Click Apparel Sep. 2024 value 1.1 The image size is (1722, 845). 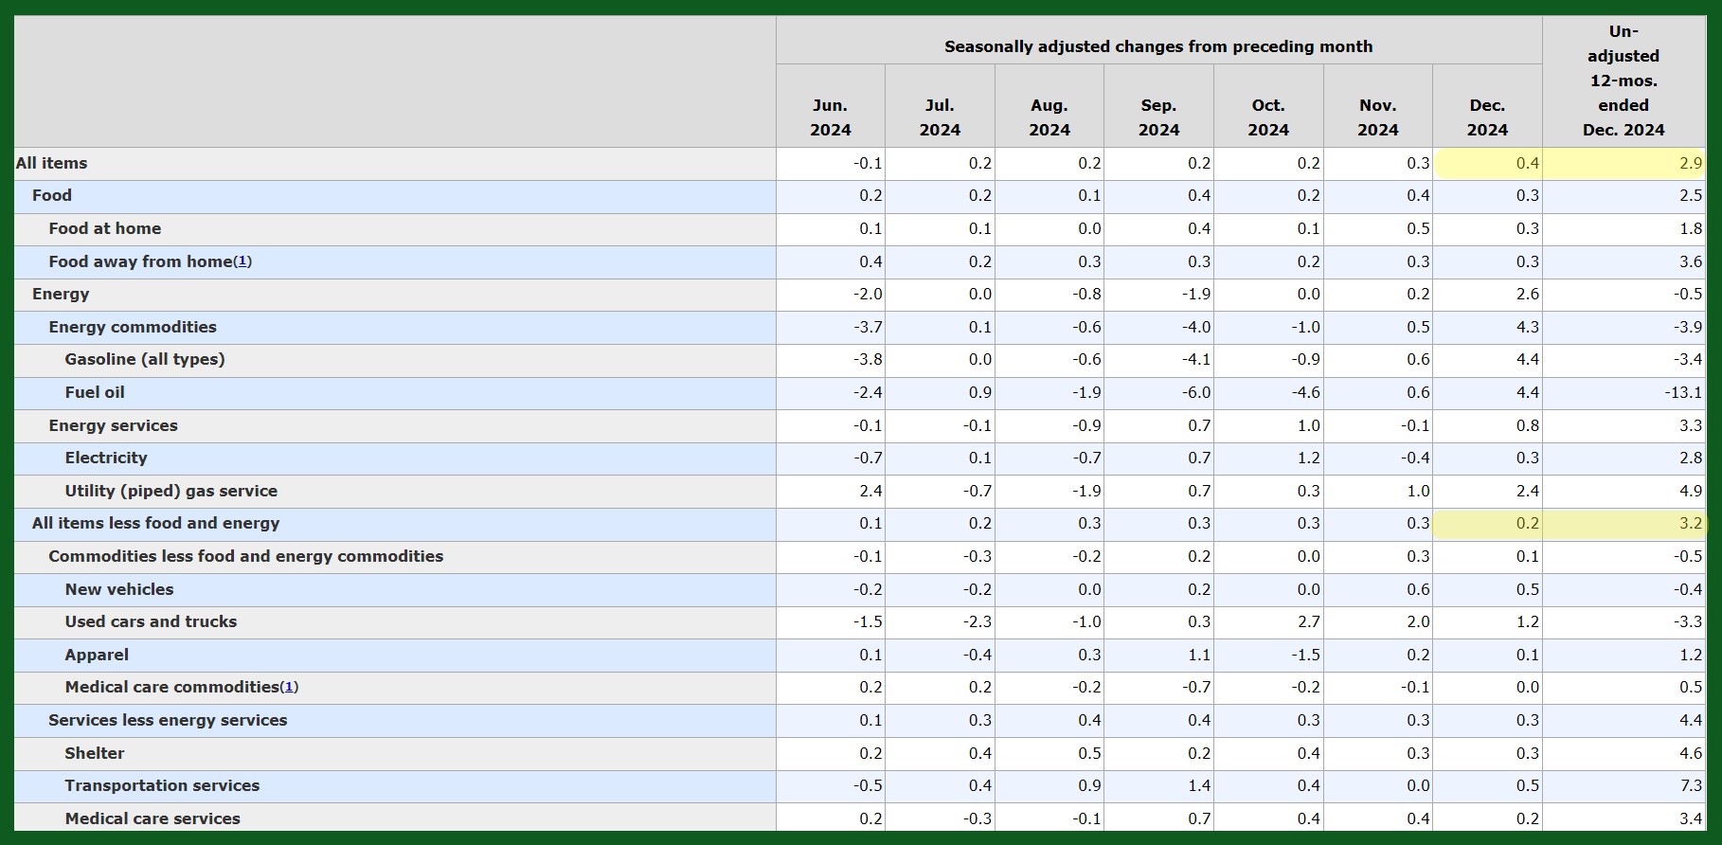click(1199, 655)
